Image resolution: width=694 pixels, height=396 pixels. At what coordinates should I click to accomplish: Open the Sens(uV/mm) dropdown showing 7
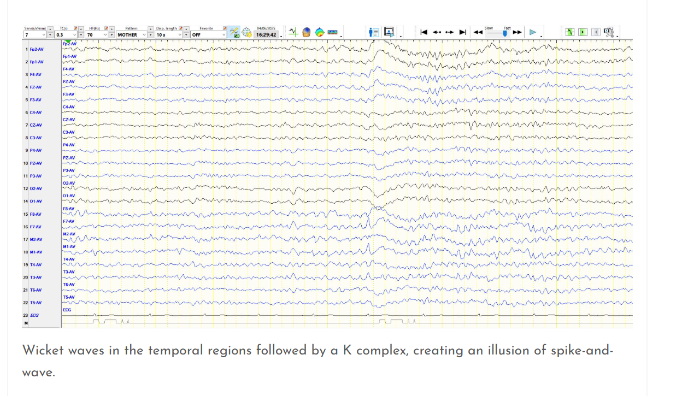35,35
